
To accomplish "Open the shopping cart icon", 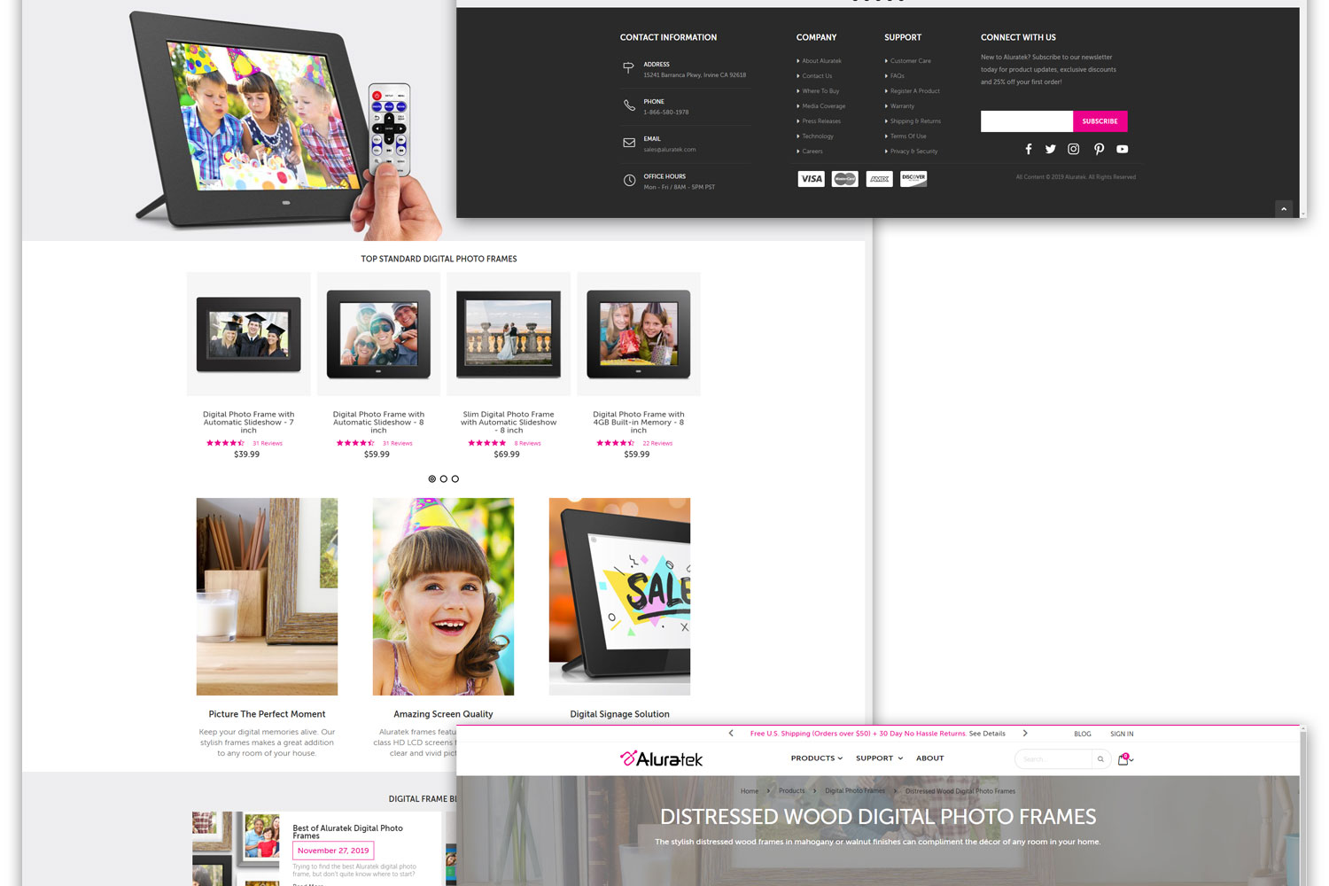I will pos(1123,759).
